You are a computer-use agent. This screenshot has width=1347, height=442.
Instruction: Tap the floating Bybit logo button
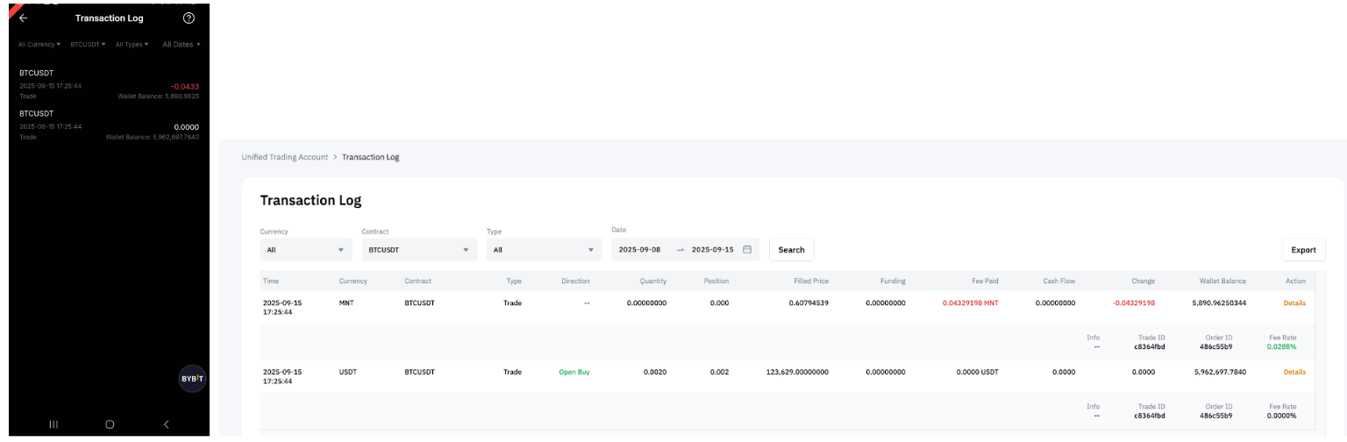pos(192,379)
